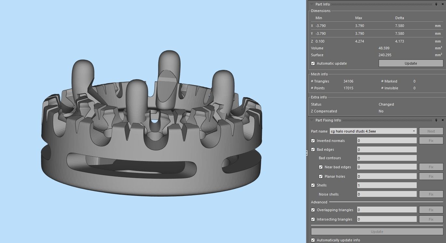
Task: Pin the Part Fixing Info panel
Action: 436,120
